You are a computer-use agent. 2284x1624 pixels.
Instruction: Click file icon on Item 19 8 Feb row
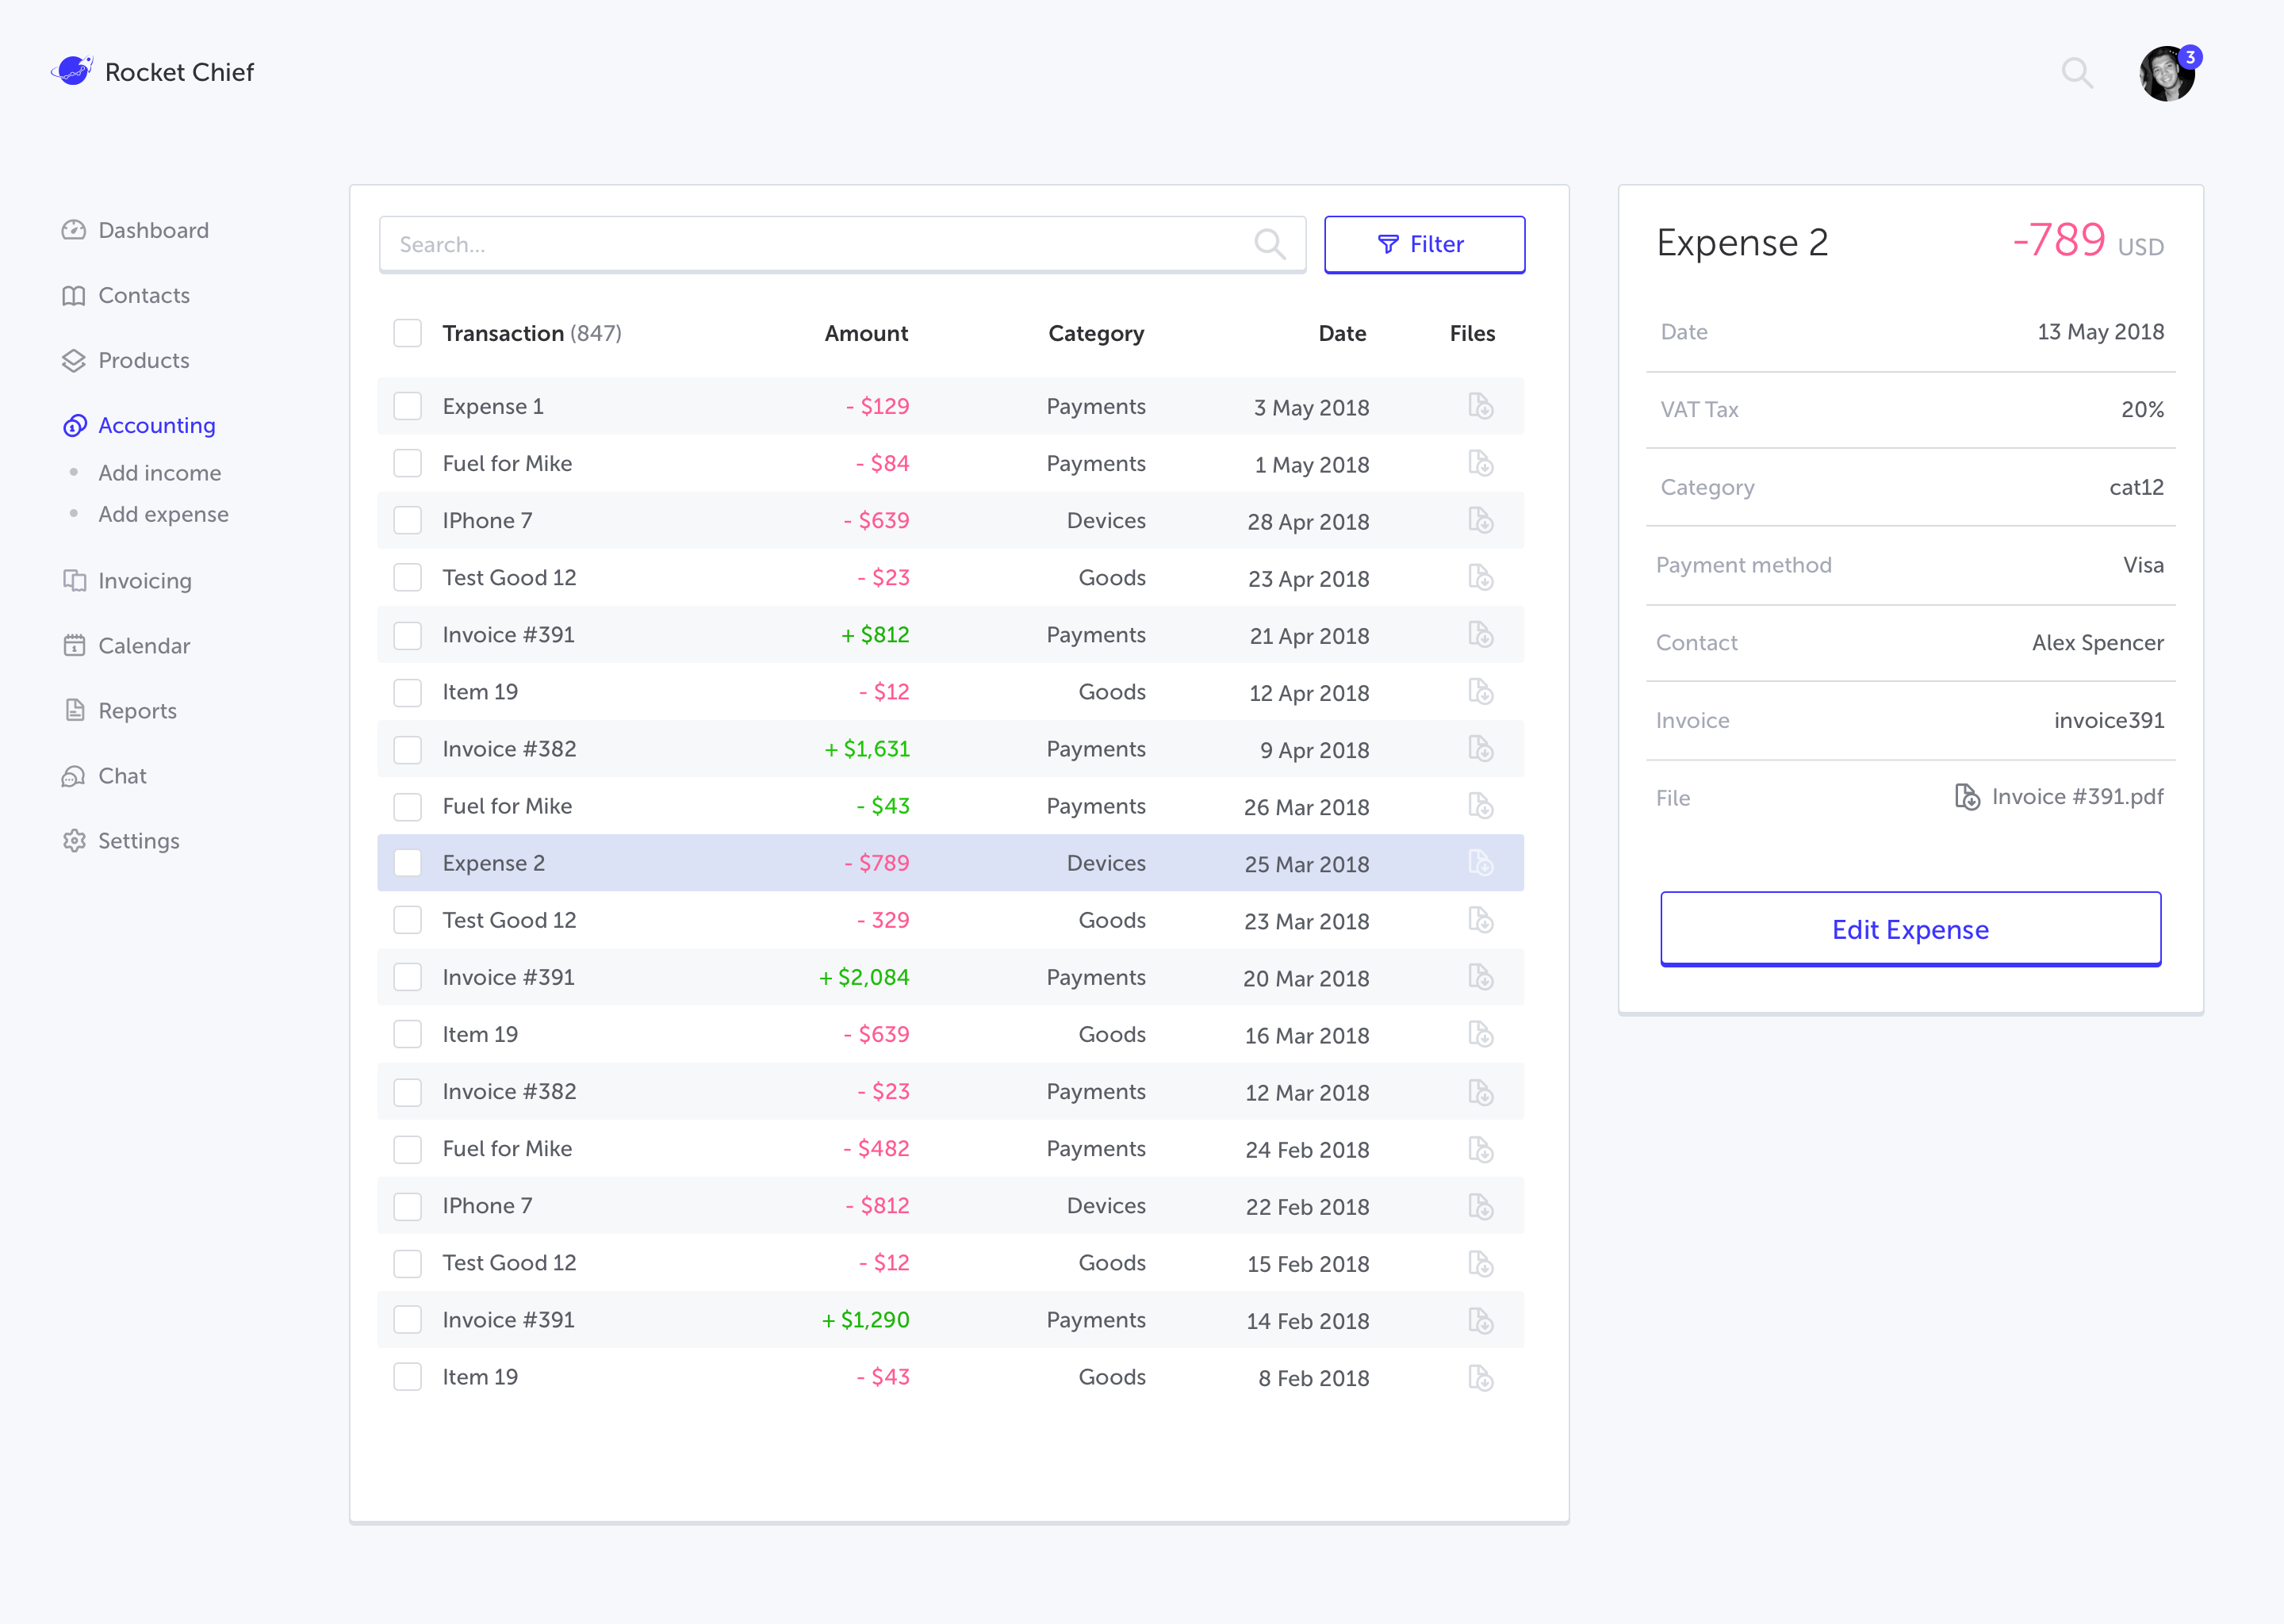click(x=1480, y=1377)
